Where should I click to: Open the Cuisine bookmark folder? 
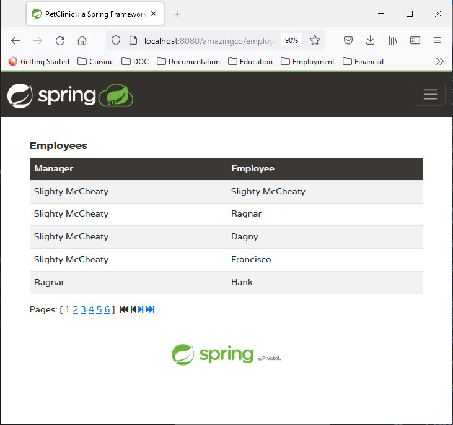(x=95, y=62)
